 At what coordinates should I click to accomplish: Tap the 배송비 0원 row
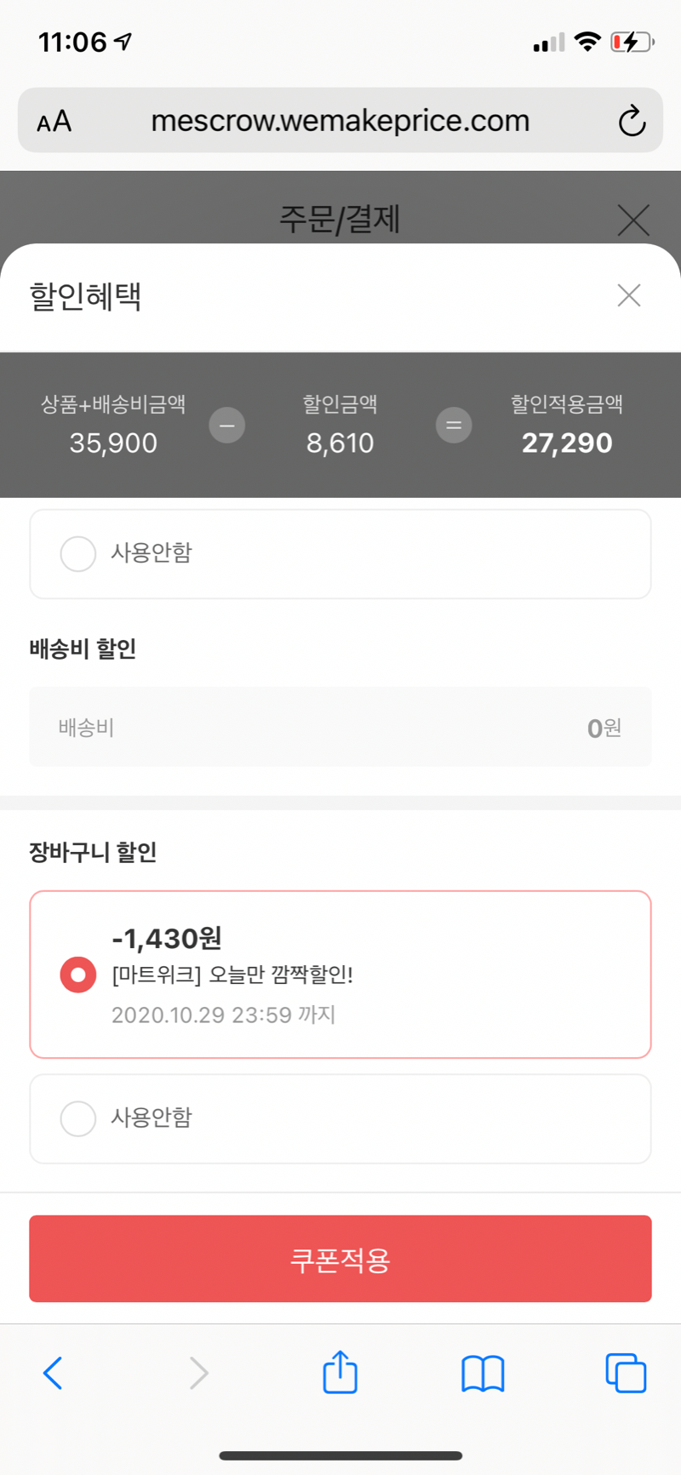coord(340,727)
